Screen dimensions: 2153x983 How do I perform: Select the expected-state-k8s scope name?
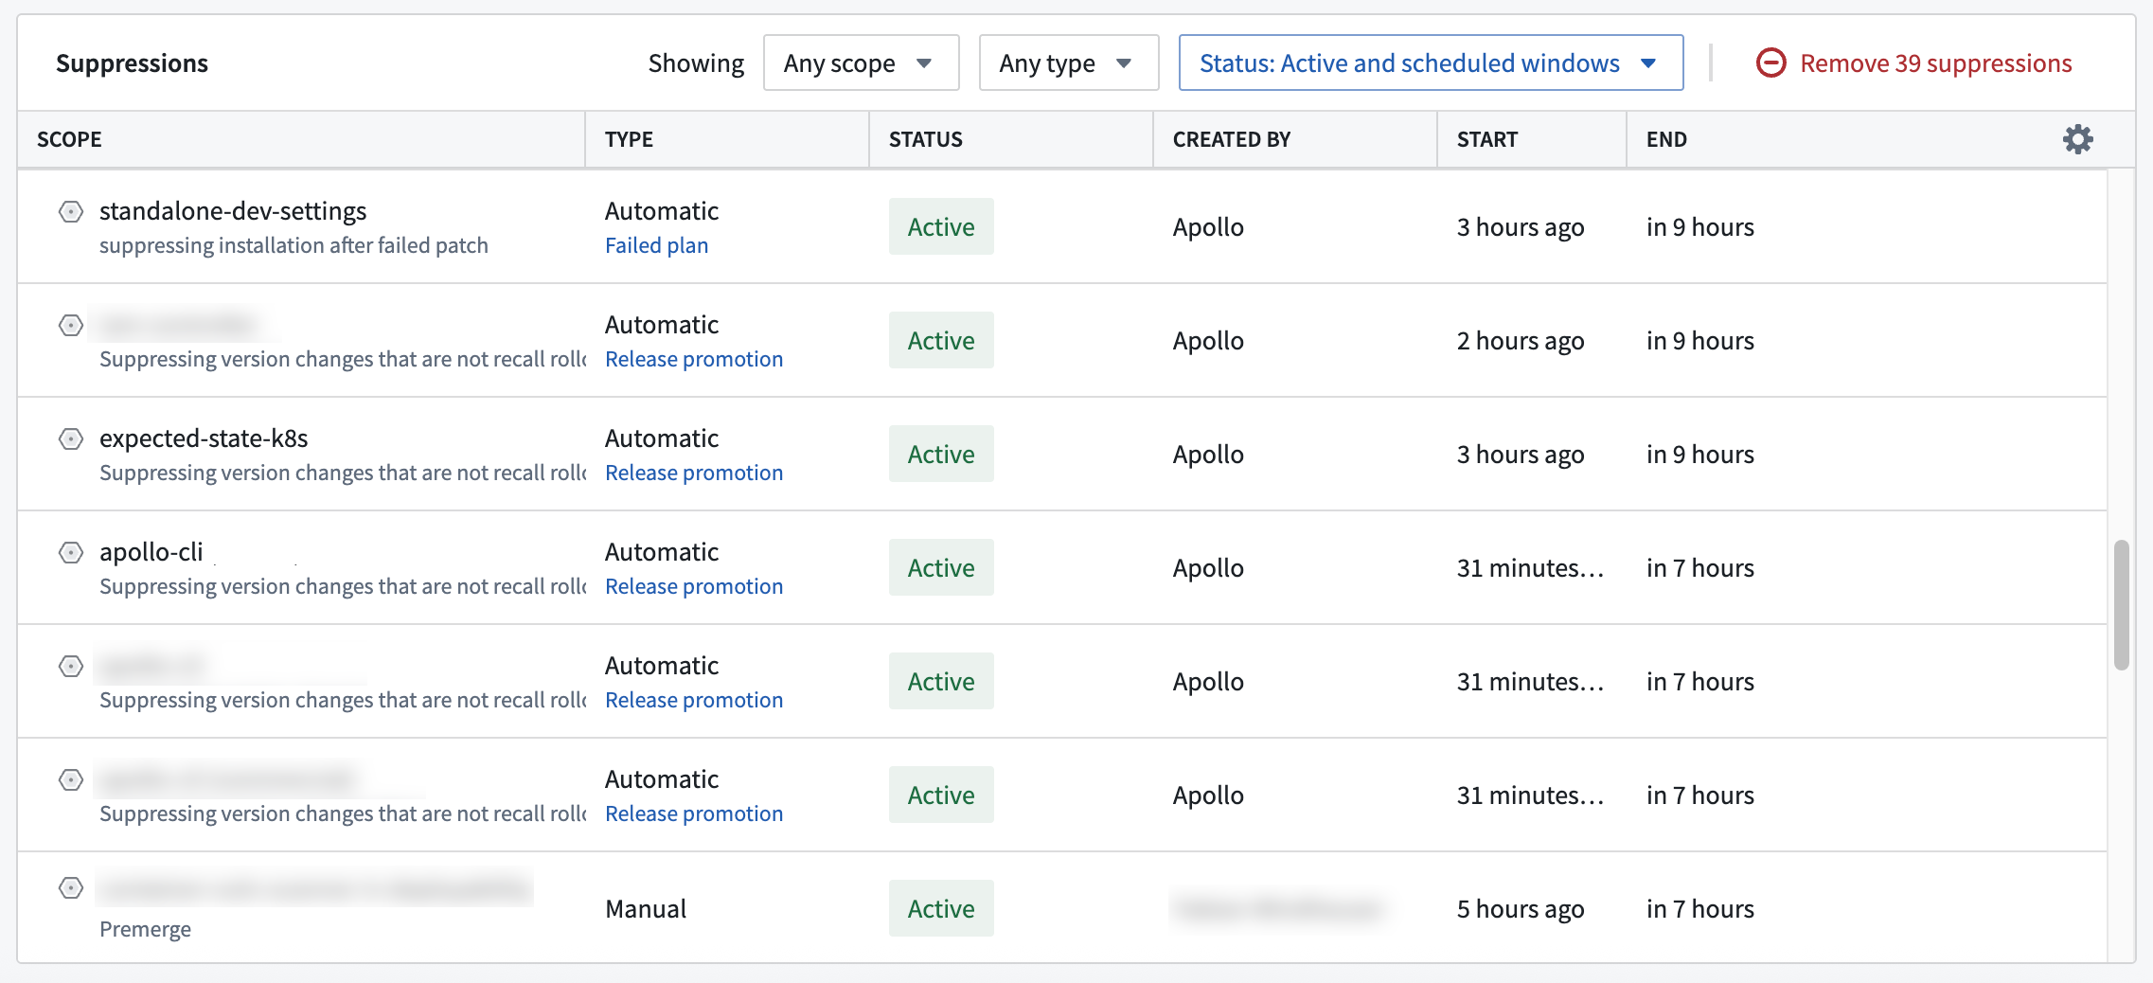pos(204,438)
